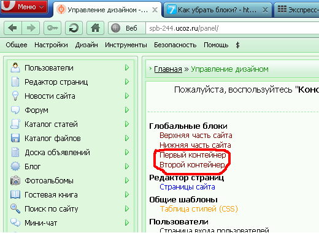Click the Каталог статей scroll icon
The width and height of the screenshot is (319, 233).
[x=15, y=124]
